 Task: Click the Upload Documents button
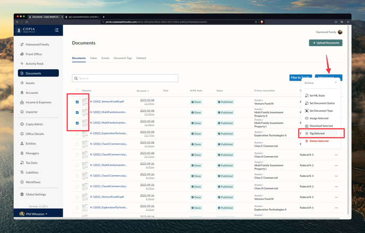(x=326, y=43)
